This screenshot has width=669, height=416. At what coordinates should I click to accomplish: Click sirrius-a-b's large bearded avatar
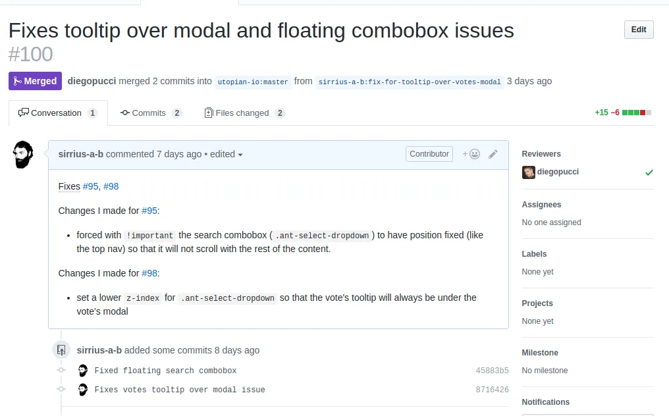23,155
